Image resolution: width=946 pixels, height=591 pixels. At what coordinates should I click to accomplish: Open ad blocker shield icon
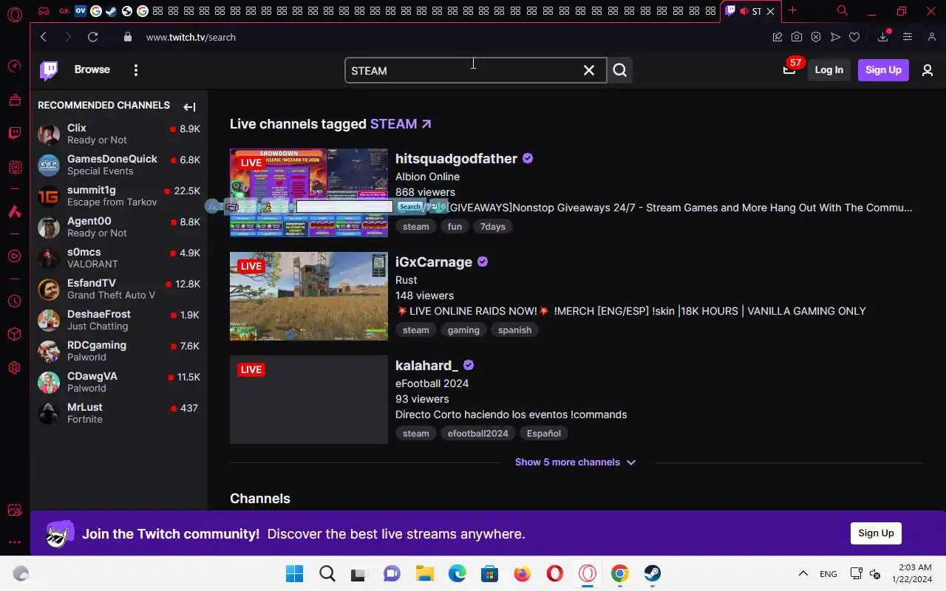click(816, 37)
